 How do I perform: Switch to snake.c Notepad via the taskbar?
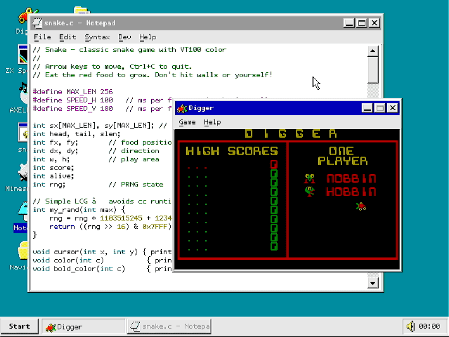click(x=169, y=326)
